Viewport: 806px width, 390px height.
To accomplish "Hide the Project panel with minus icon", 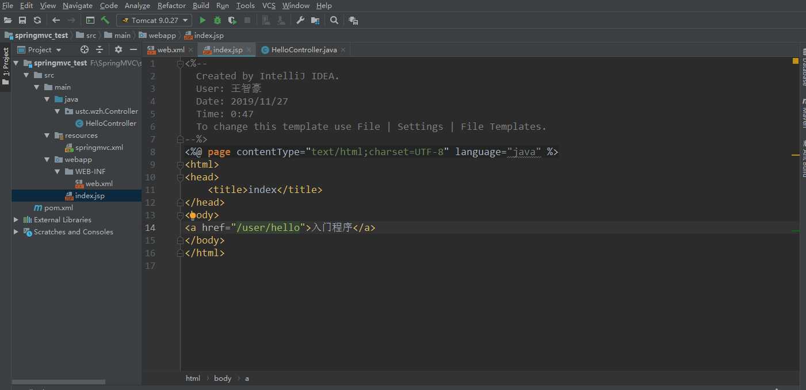I will pos(133,49).
